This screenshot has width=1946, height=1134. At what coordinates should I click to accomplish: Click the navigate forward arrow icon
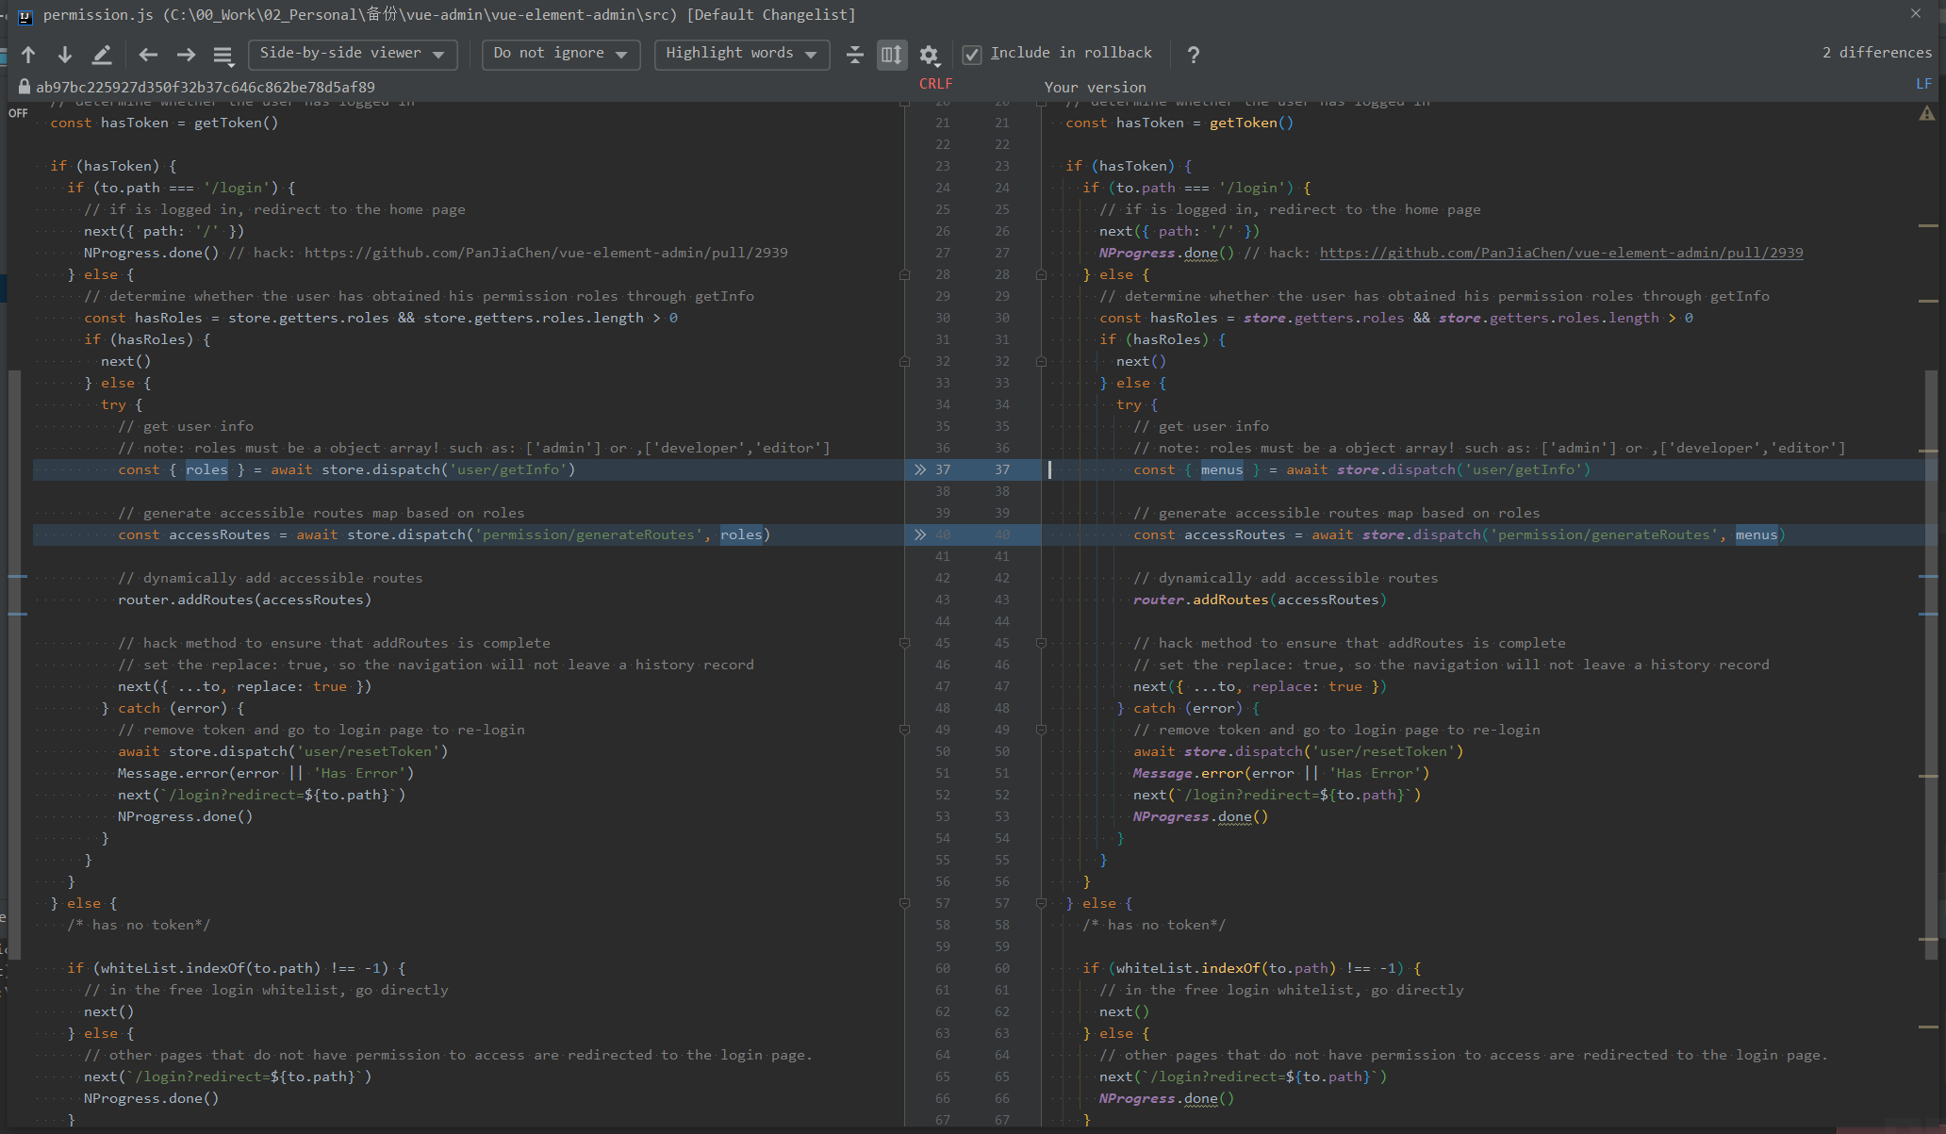(x=189, y=54)
